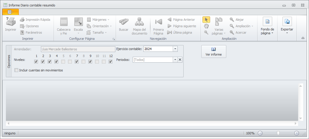
Task: Toggle the level 3 checkbox
Action: (50, 61)
